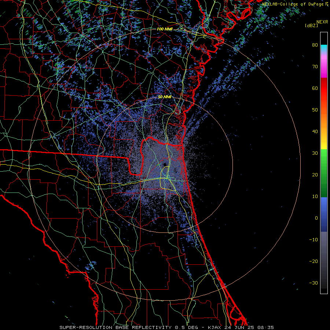Click the 0 value on the dBZ scale
This screenshot has height=330, width=330.
316,218
